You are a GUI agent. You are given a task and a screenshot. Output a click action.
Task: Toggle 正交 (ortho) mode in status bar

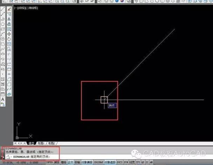tap(70, 162)
